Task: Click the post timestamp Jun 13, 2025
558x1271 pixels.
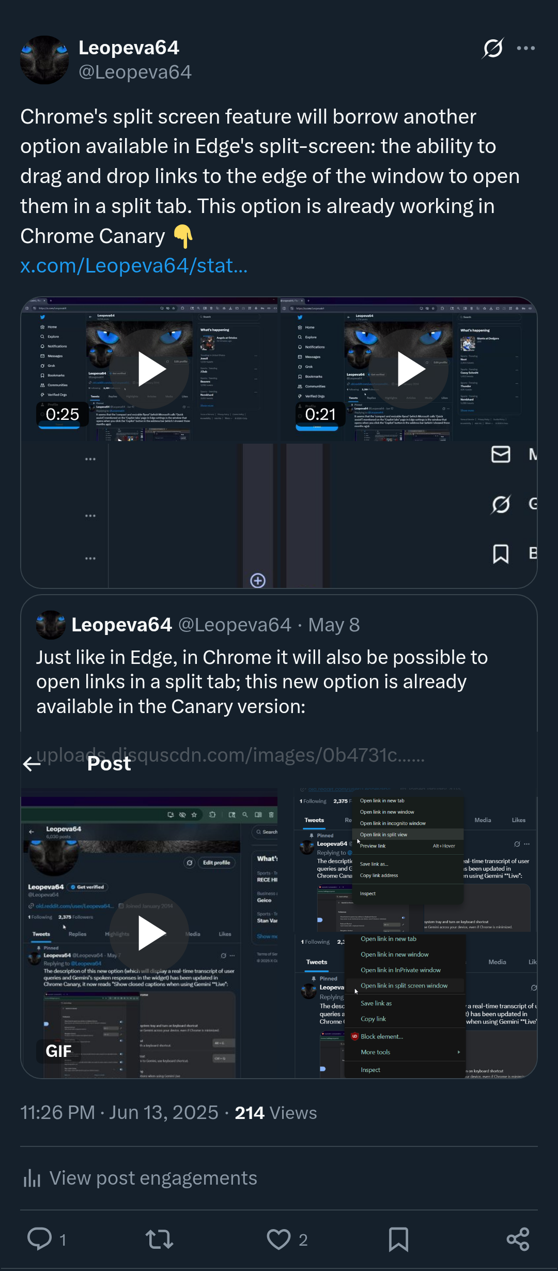Action: 163,1112
